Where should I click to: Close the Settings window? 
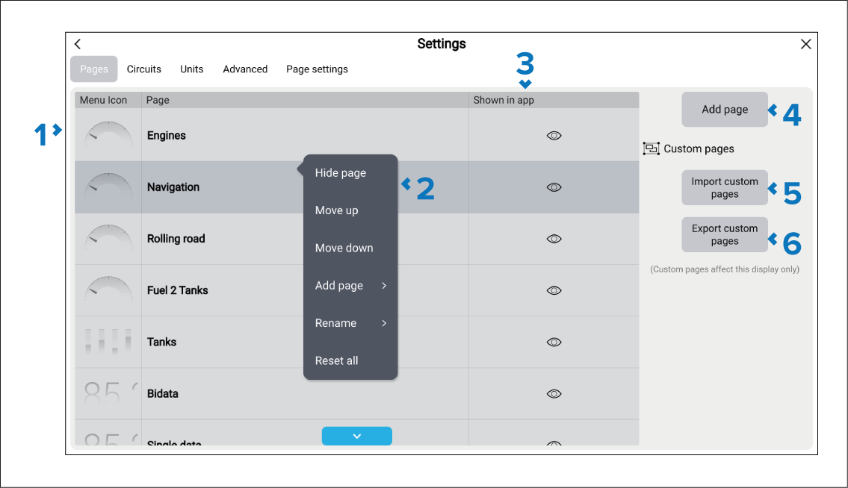pyautogui.click(x=805, y=44)
